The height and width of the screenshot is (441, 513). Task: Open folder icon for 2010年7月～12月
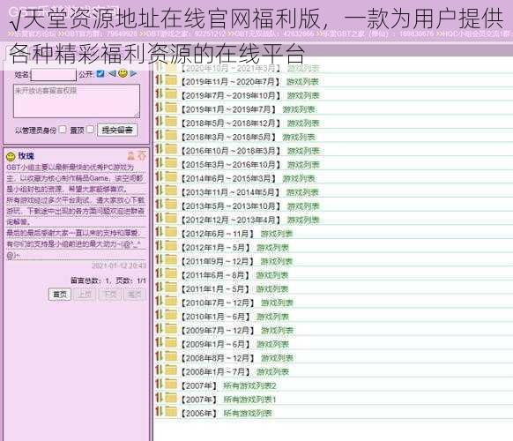171,302
